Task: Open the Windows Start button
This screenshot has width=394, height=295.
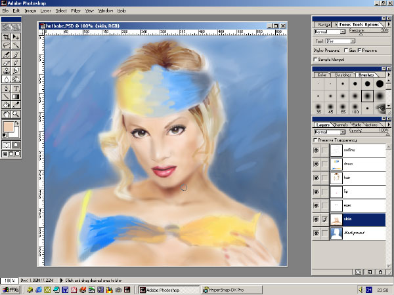Action: coord(11,290)
